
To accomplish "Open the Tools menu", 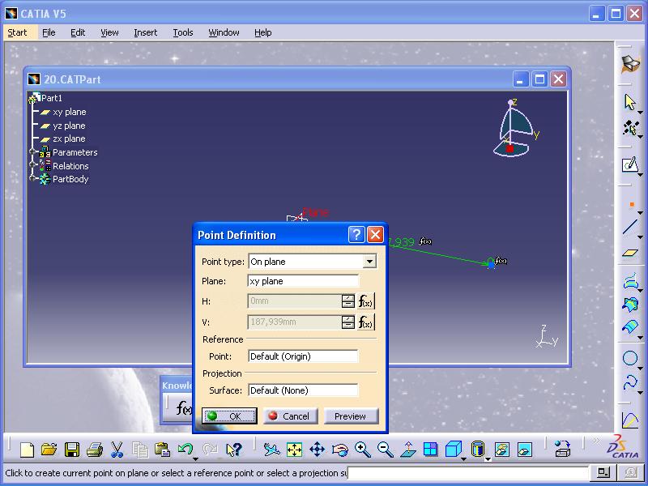I will [x=183, y=32].
